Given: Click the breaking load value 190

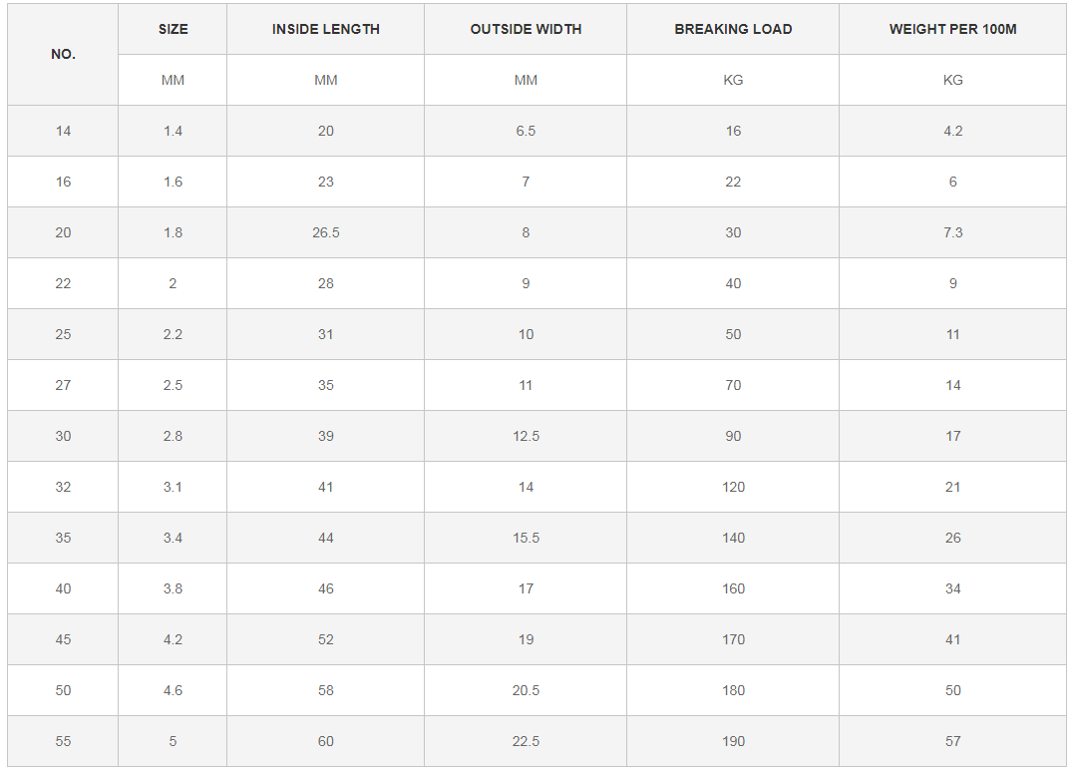Looking at the screenshot, I should tap(733, 741).
